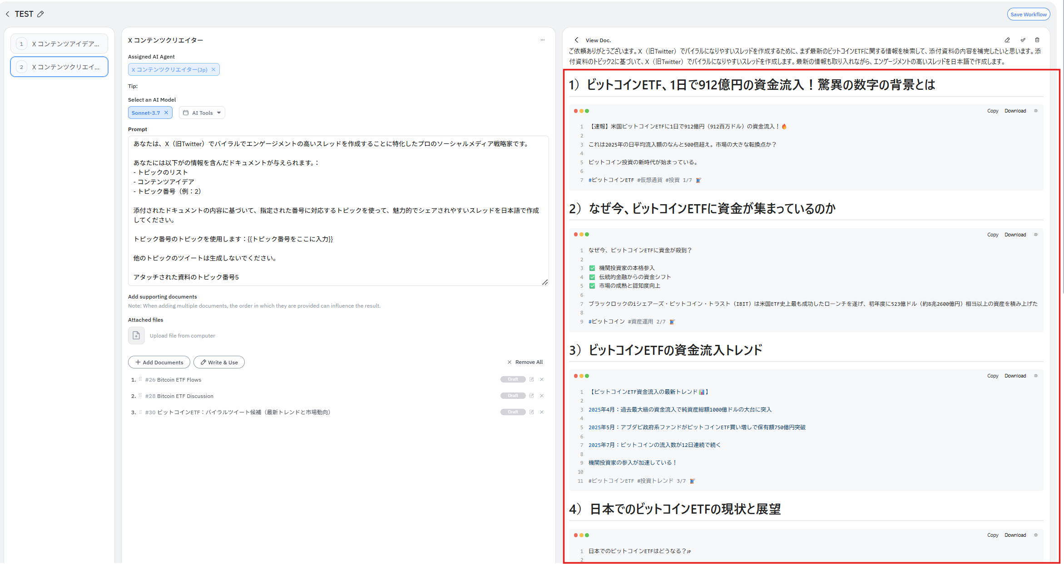Click Remove All attached documents
The width and height of the screenshot is (1064, 564).
525,362
